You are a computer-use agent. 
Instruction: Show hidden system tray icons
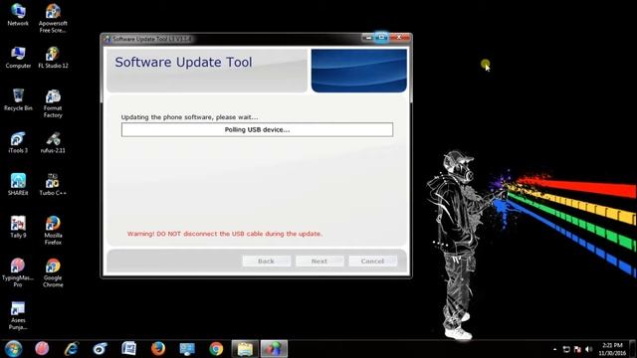point(555,349)
